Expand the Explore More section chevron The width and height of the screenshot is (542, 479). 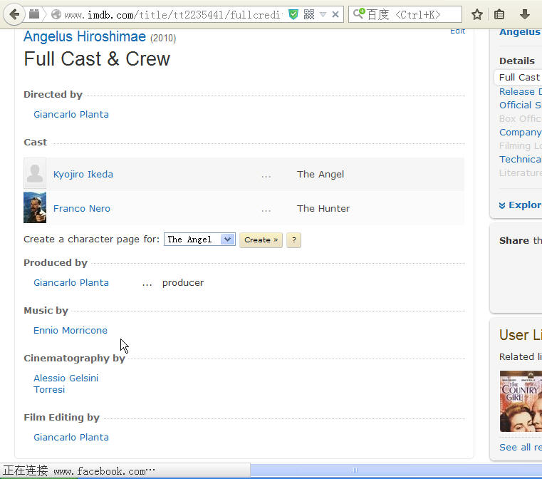(x=502, y=205)
